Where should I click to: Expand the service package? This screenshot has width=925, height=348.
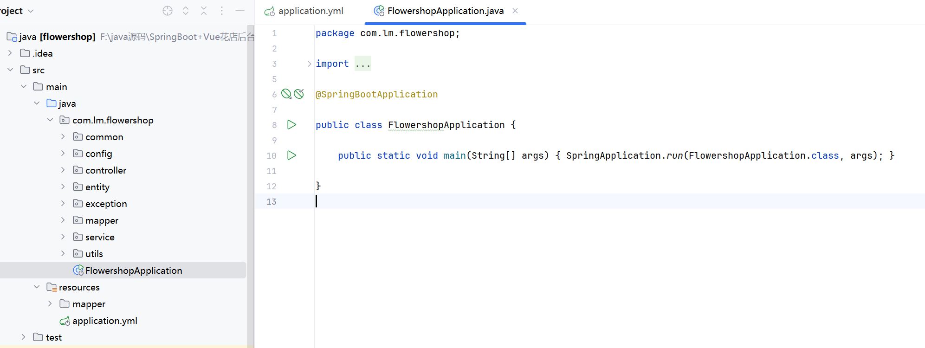coord(63,237)
